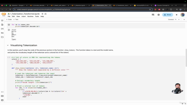Click the notebook vertical scrollbar
187x105 pixels.
pyautogui.click(x=186, y=58)
